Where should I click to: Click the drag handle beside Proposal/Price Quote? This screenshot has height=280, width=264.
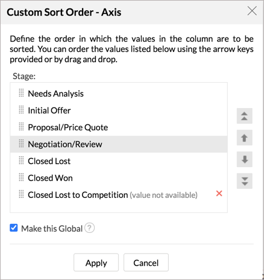pyautogui.click(x=21, y=127)
